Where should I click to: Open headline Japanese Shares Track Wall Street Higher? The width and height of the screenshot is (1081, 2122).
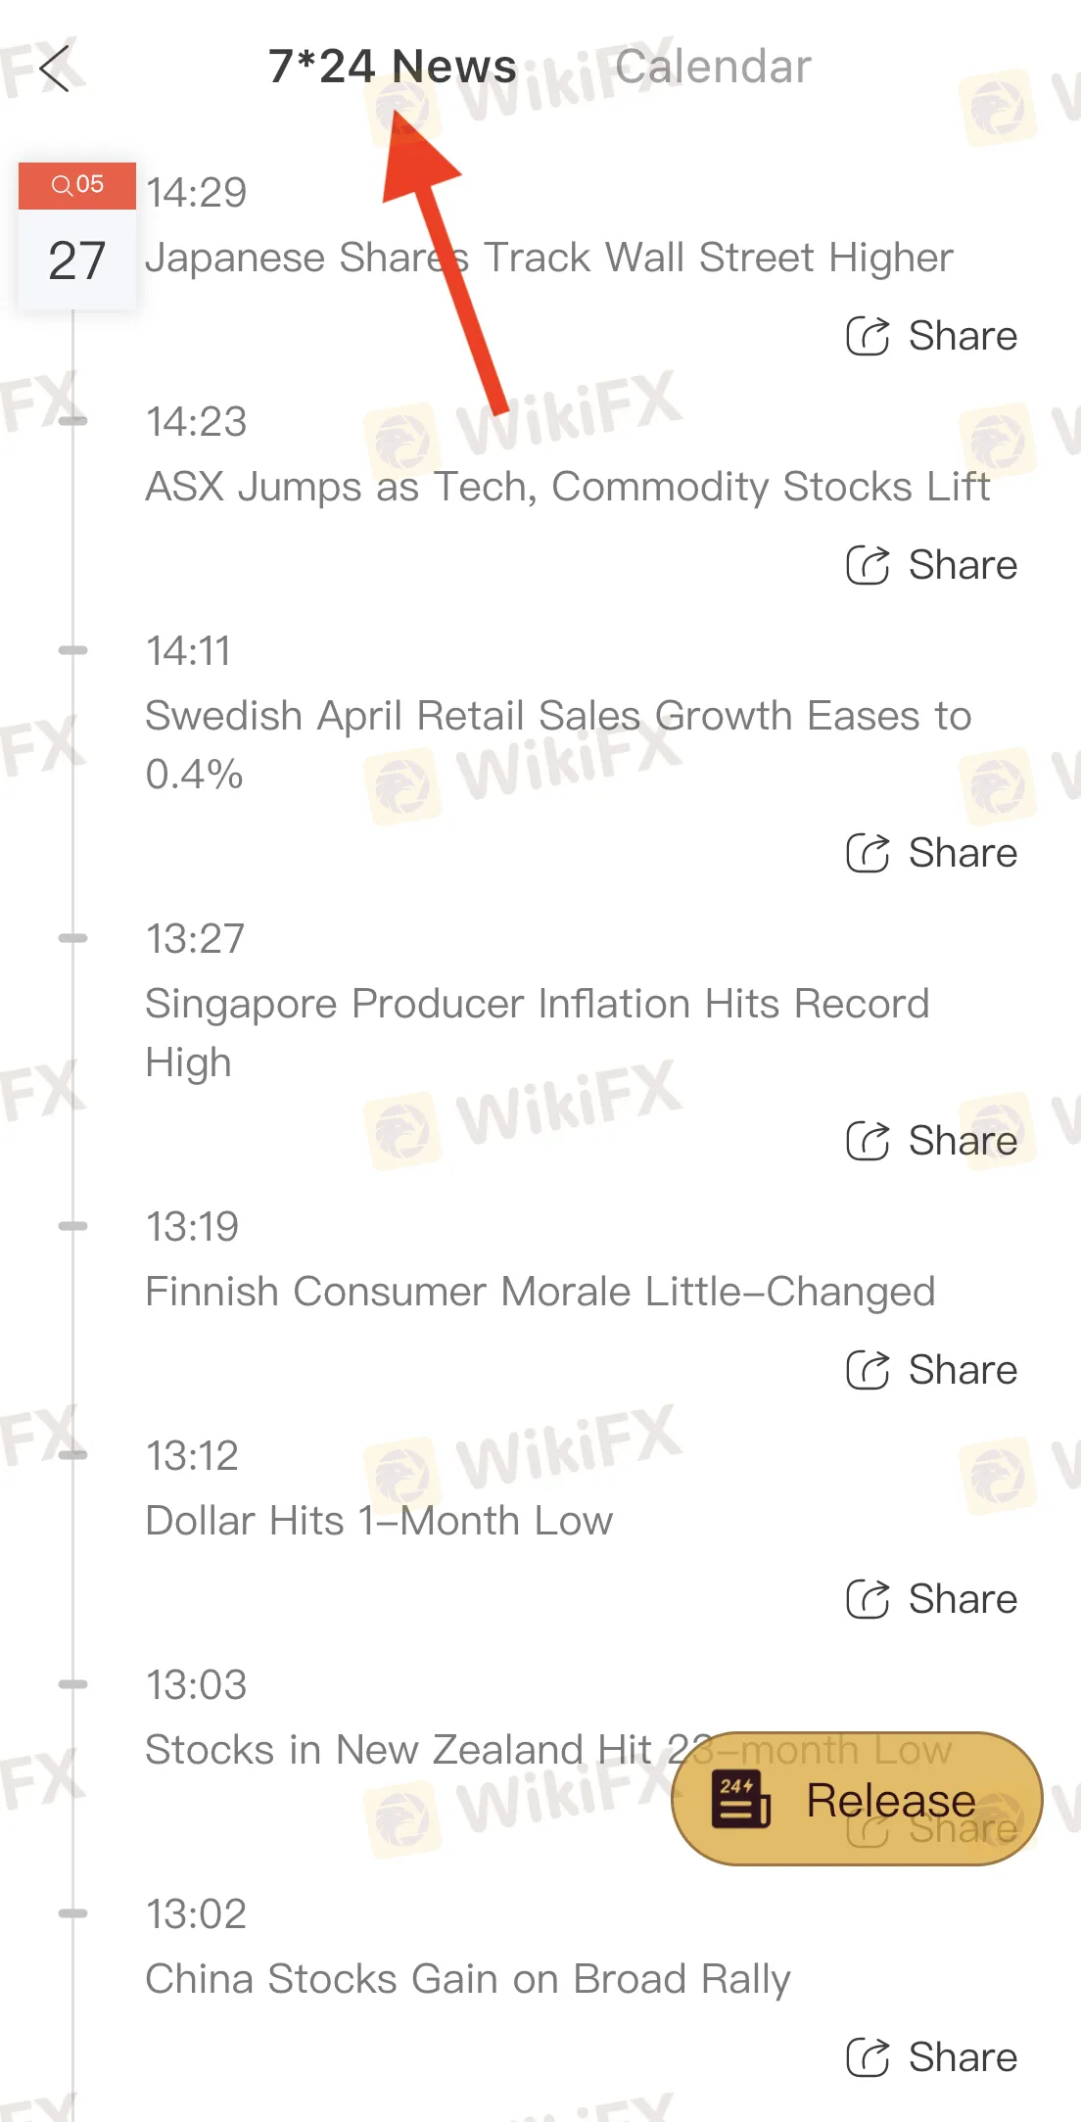548,258
